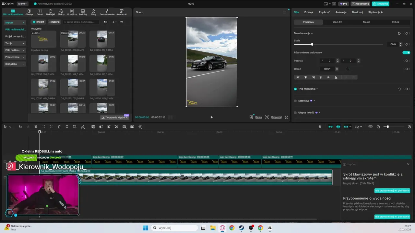Reset Transformacja settings with circular arrow

click(399, 33)
